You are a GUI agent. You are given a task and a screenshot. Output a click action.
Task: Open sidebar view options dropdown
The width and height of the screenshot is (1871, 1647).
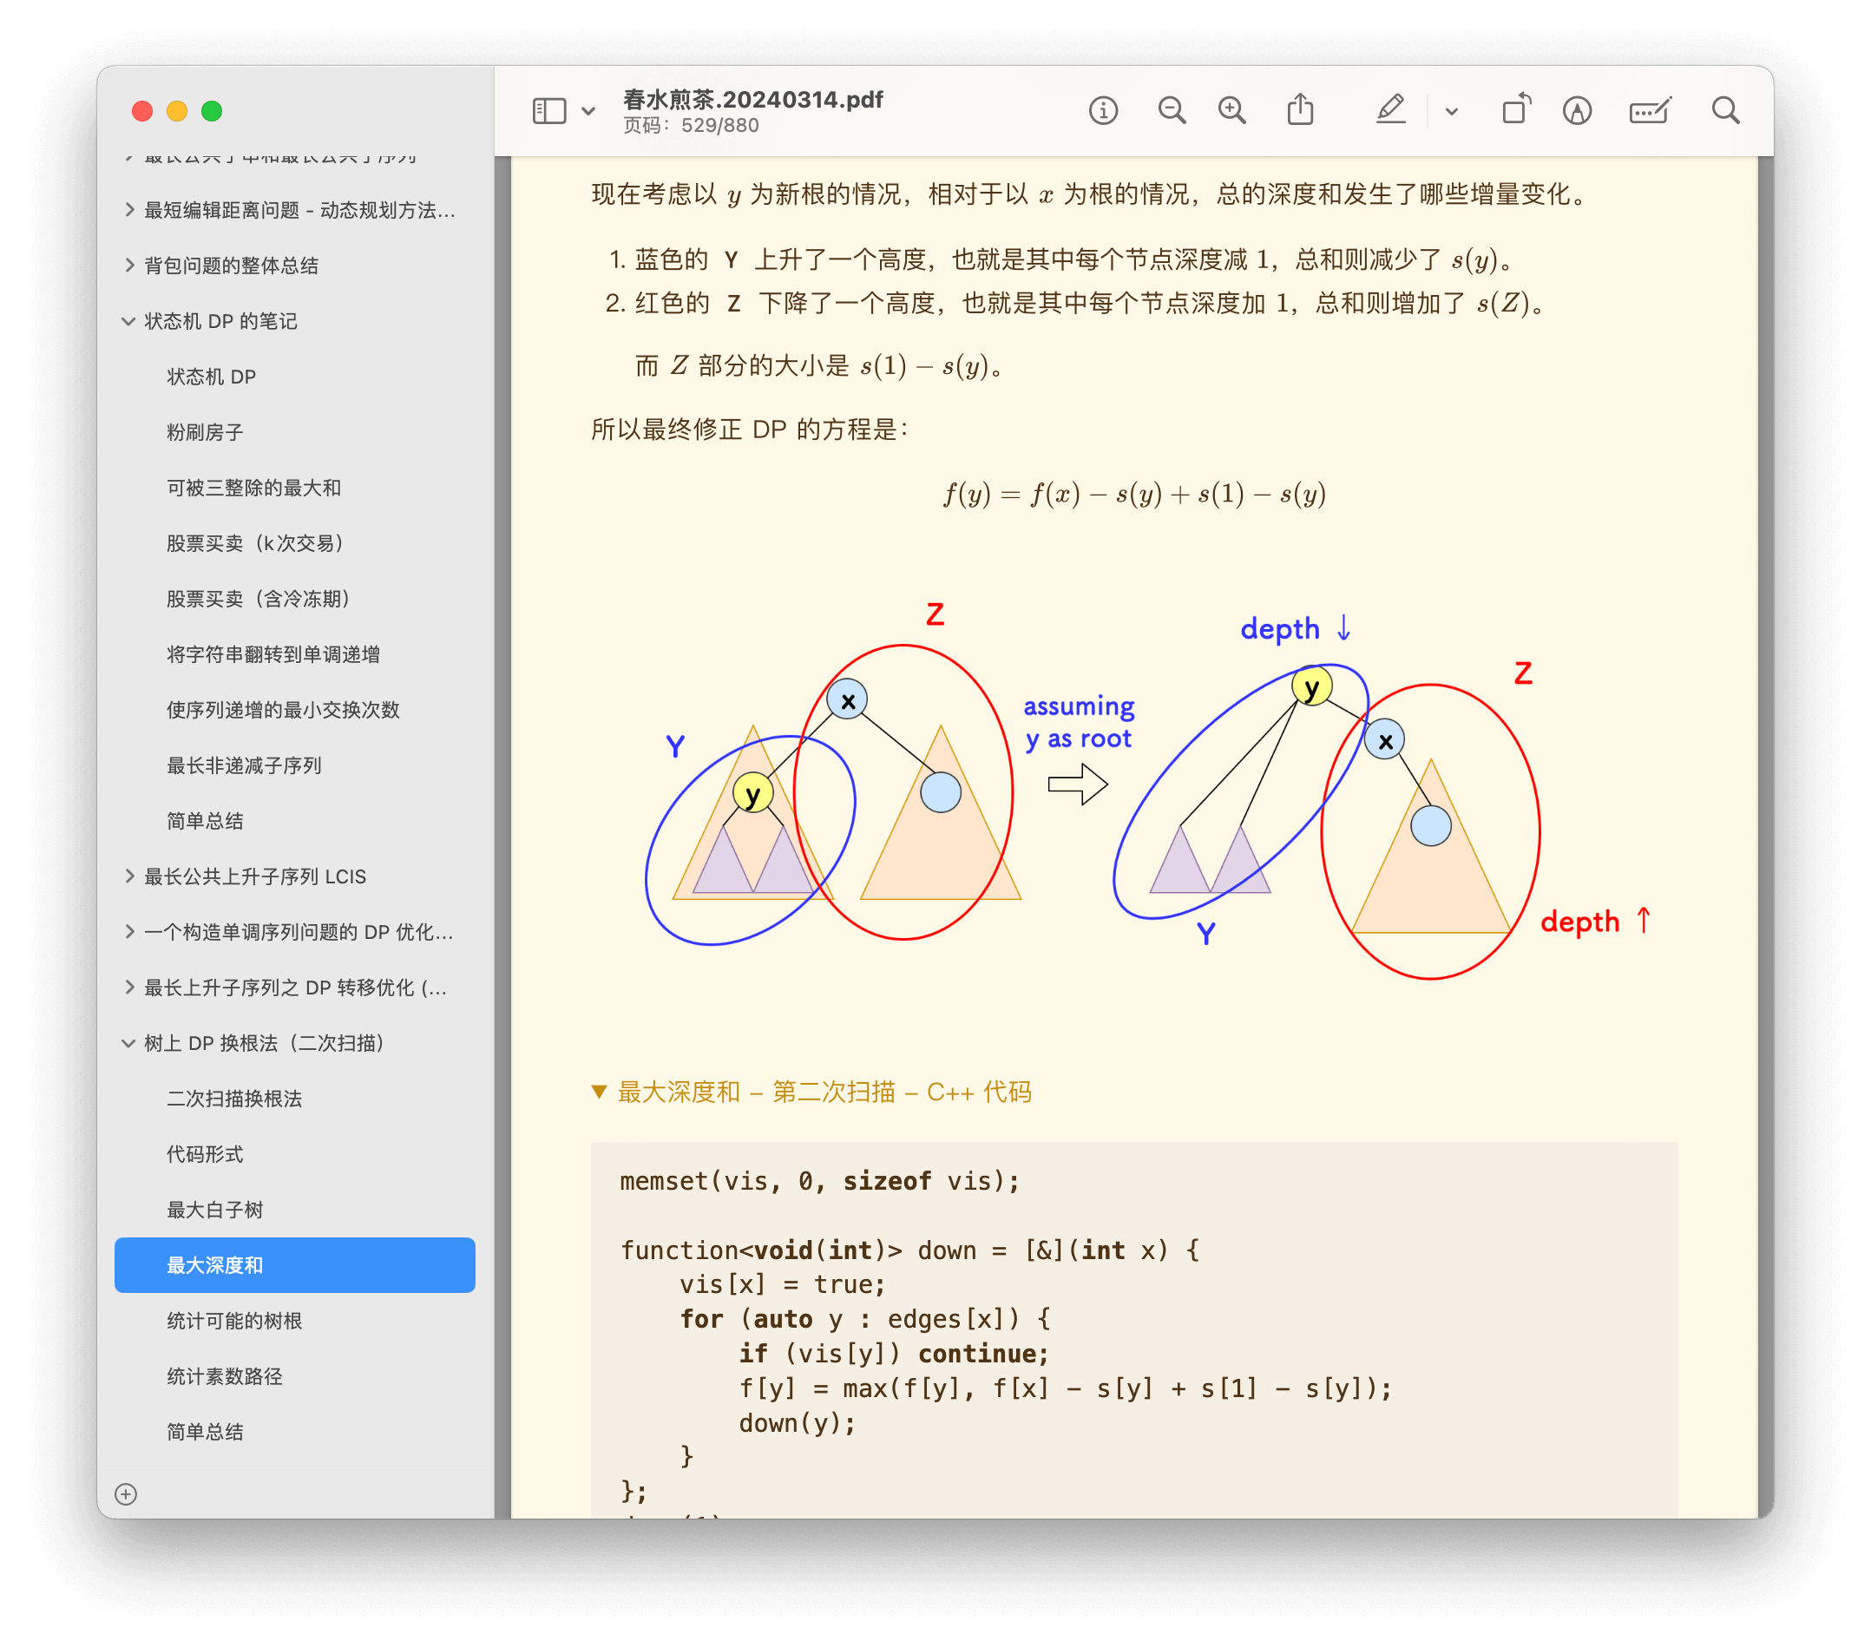tap(588, 111)
